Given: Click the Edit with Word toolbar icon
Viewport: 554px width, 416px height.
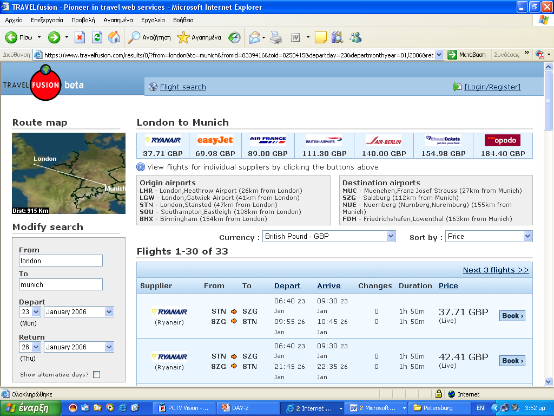Looking at the screenshot, I should [x=295, y=37].
